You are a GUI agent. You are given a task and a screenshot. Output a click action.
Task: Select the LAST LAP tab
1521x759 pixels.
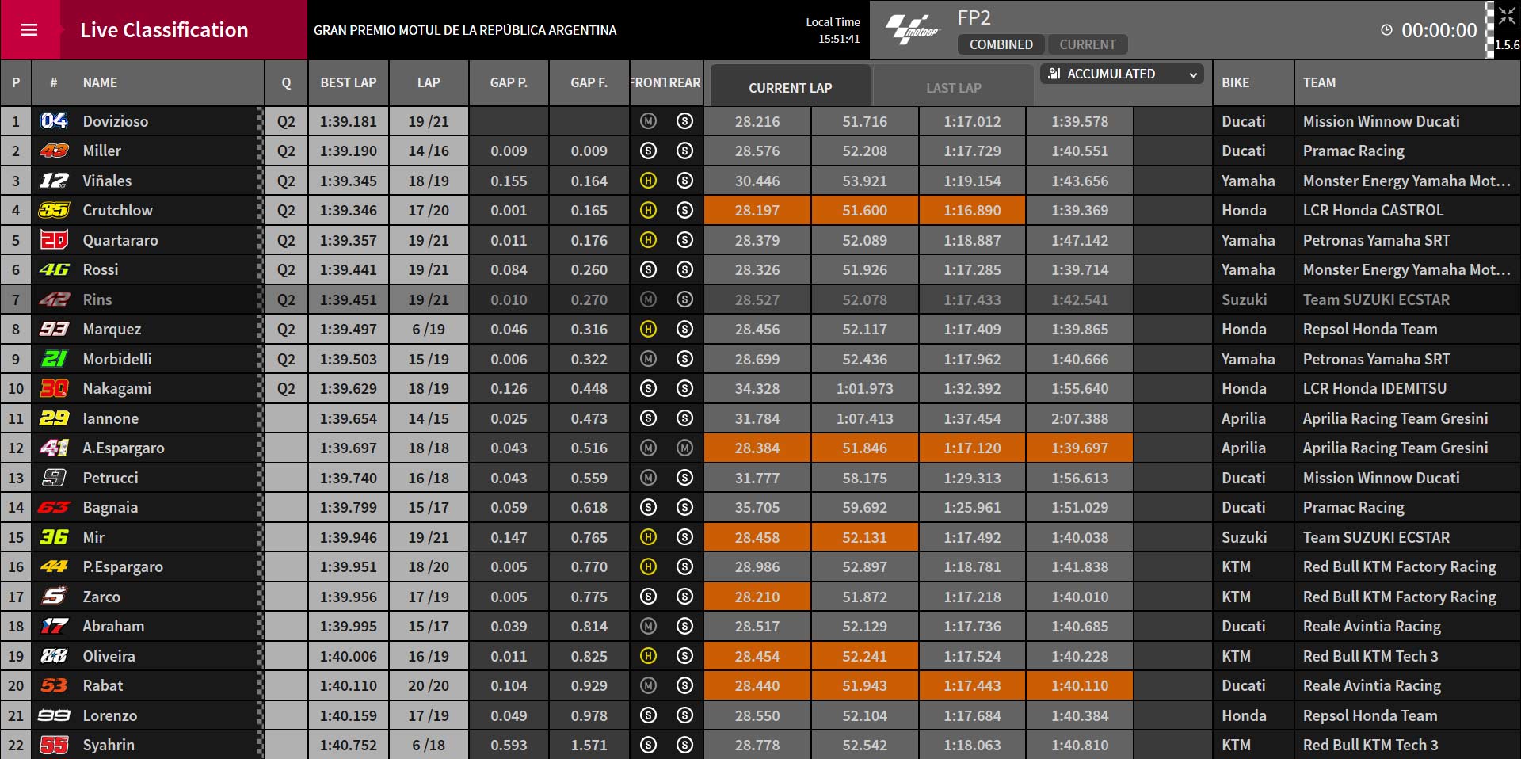pos(954,87)
